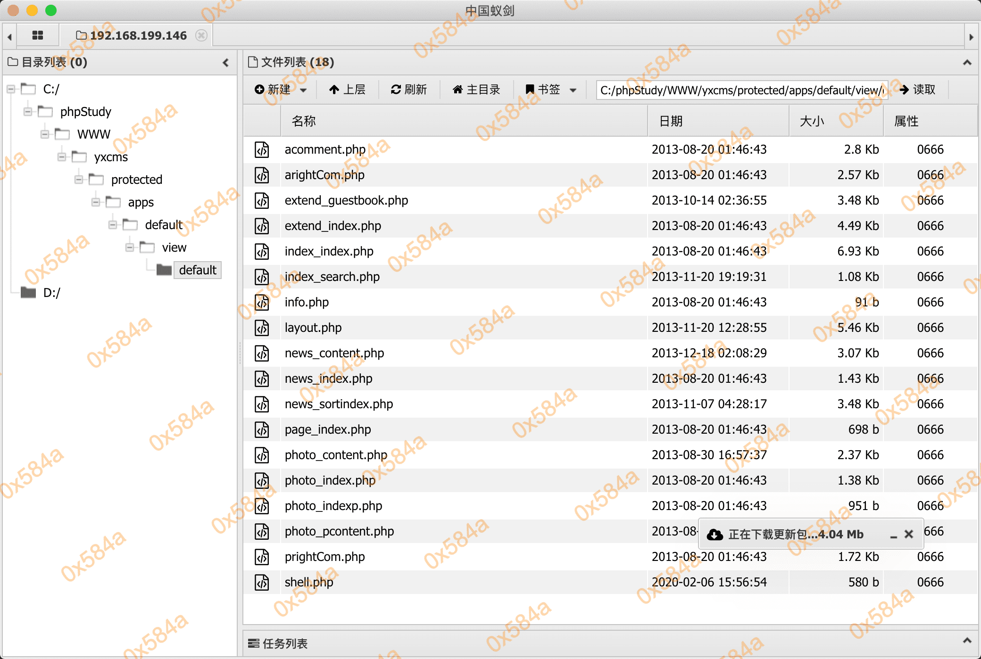Select the shell.php file icon
This screenshot has width=981, height=659.
pos(262,582)
